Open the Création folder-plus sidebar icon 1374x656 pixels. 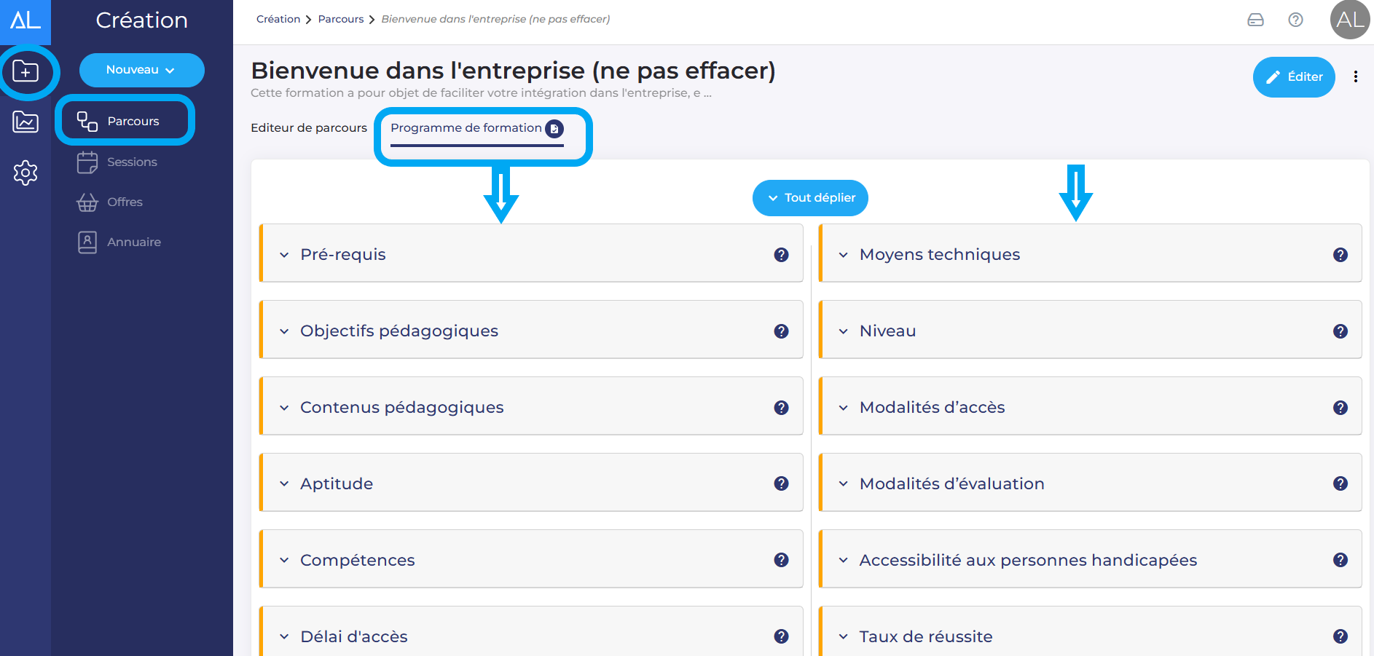[25, 71]
